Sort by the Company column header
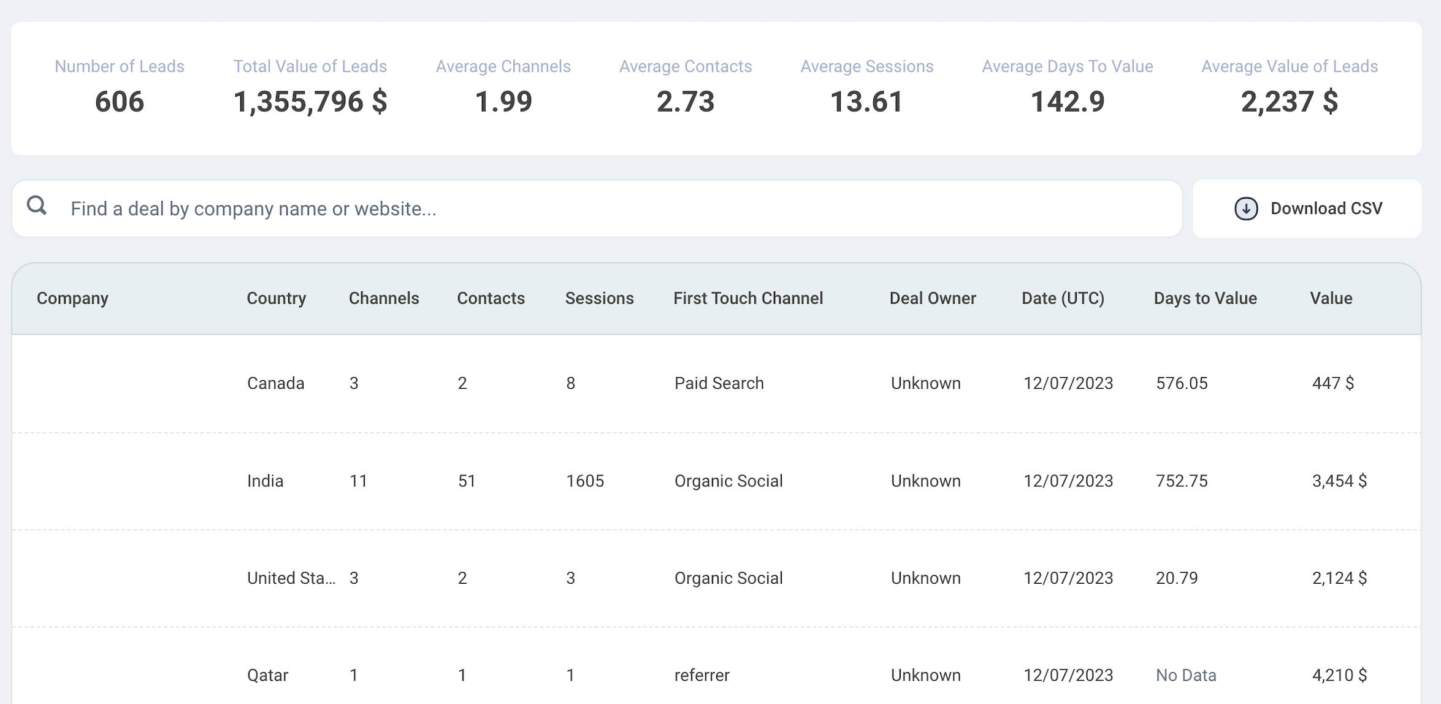1441x704 pixels. pyautogui.click(x=72, y=298)
